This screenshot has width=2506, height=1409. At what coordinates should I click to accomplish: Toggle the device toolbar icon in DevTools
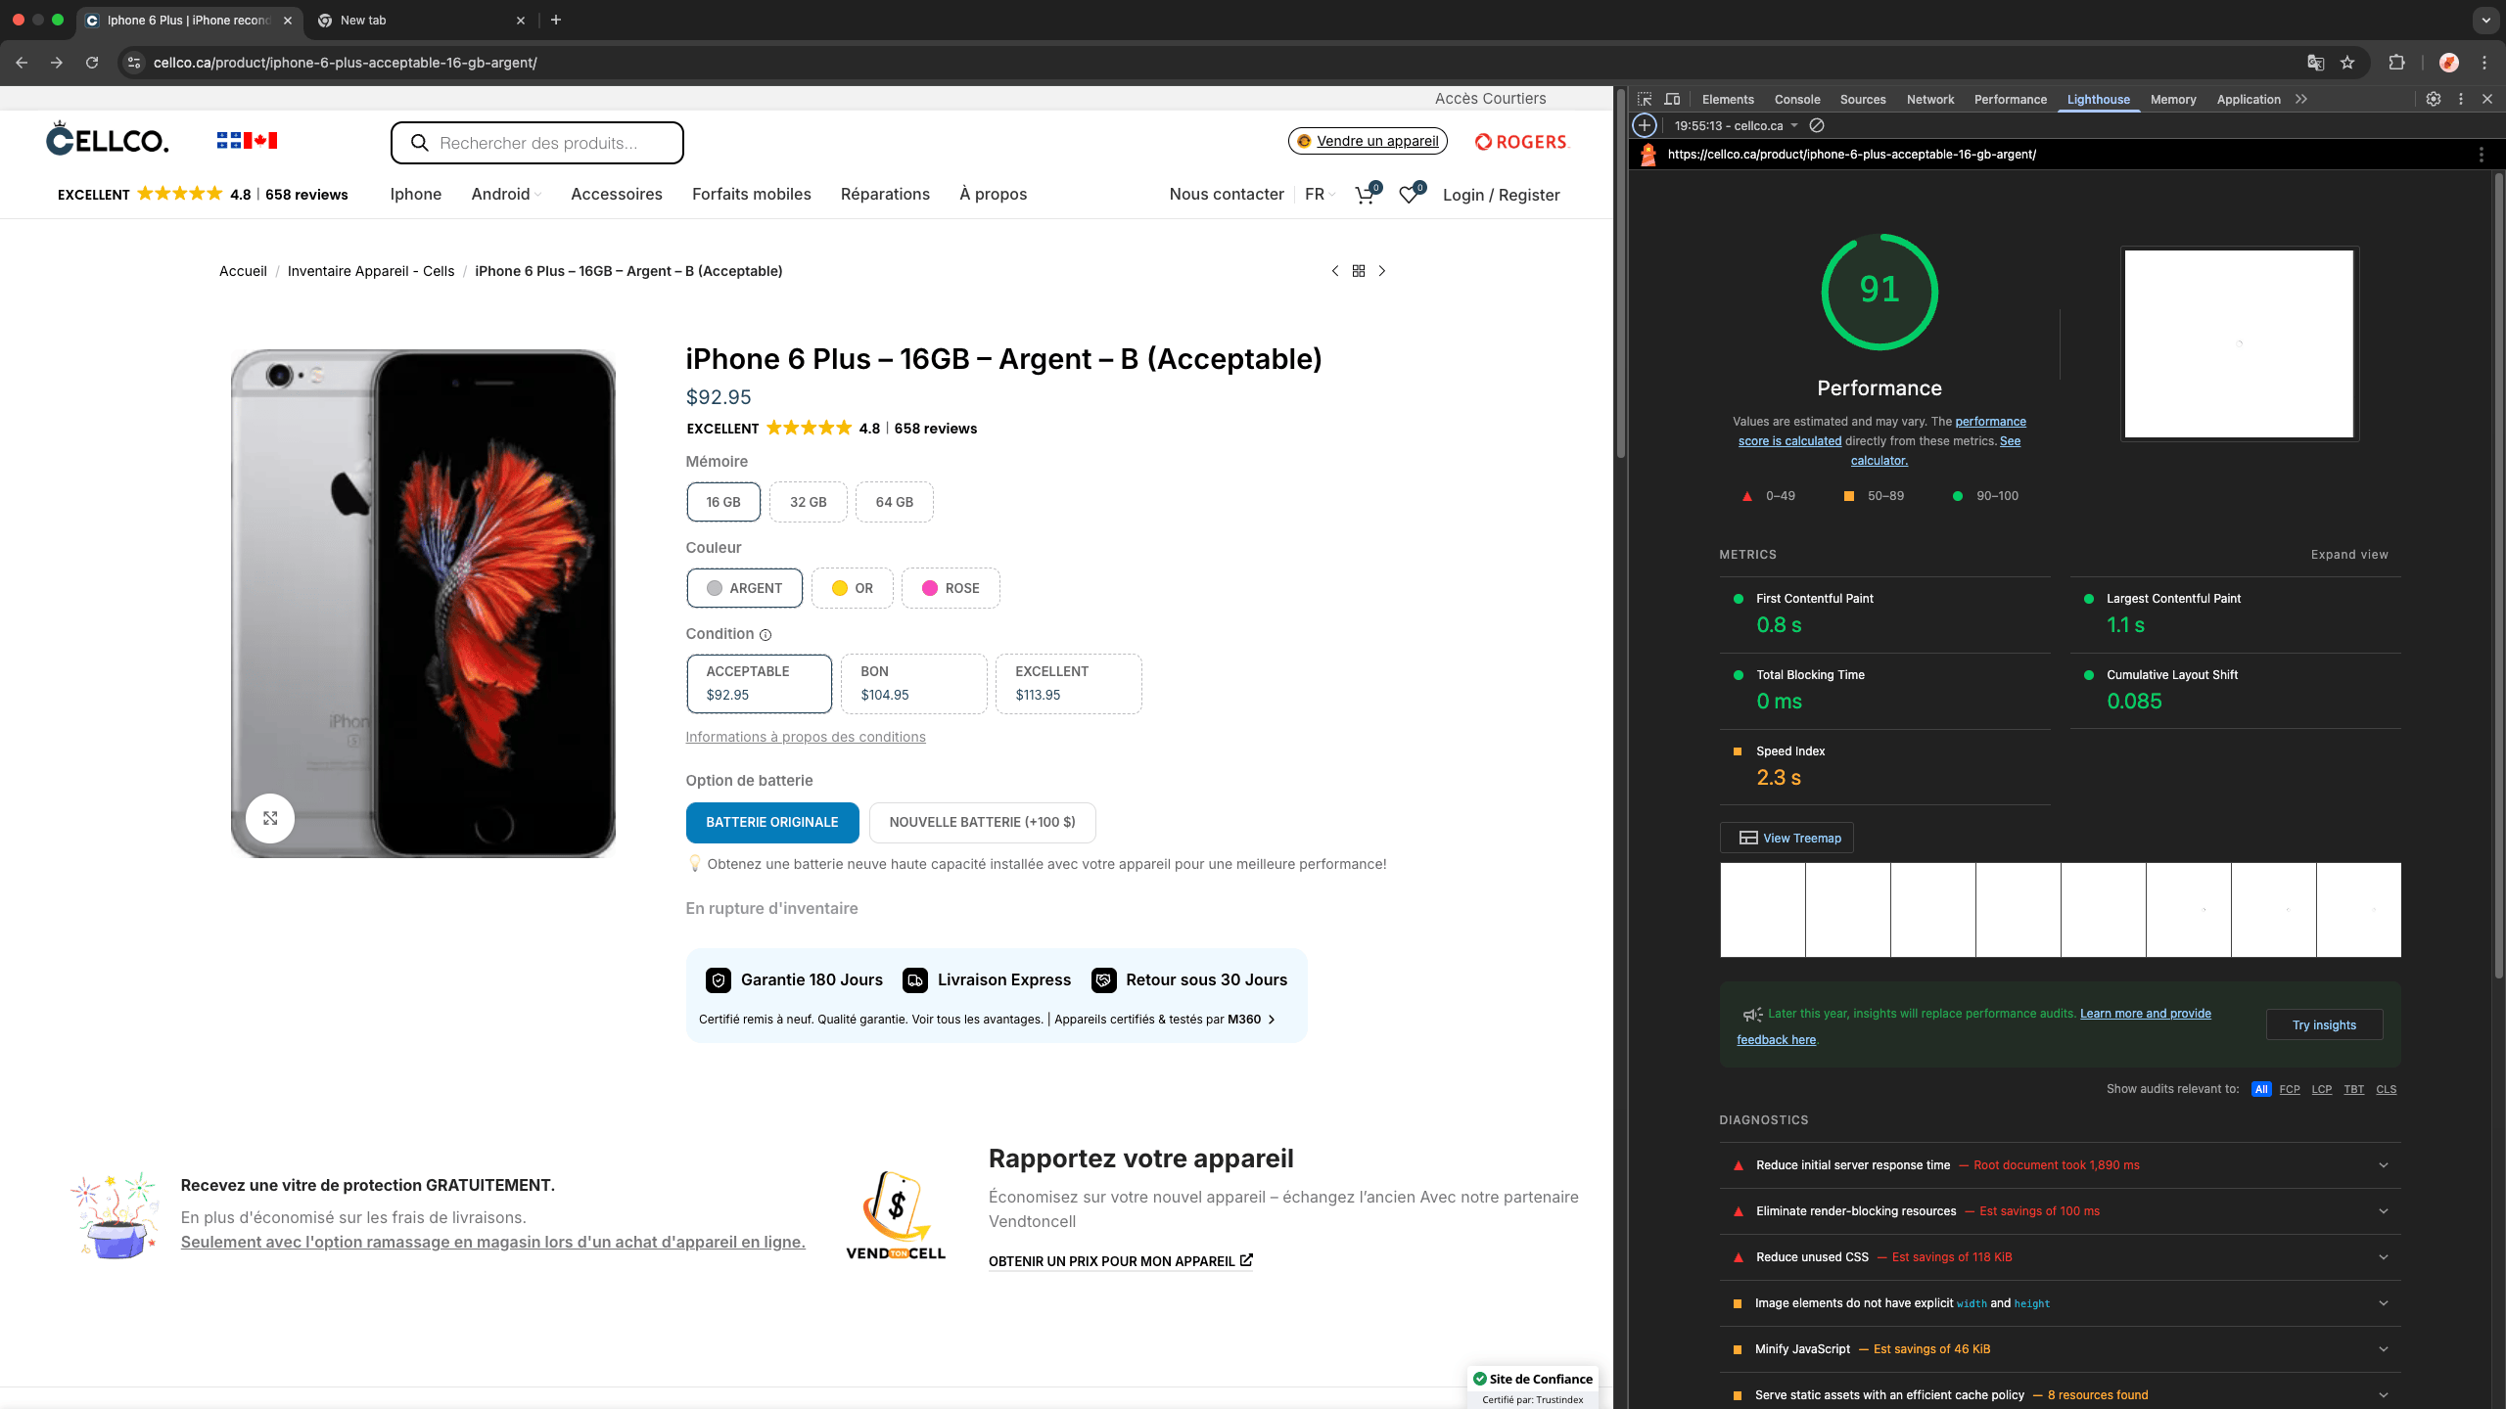pyautogui.click(x=1672, y=99)
